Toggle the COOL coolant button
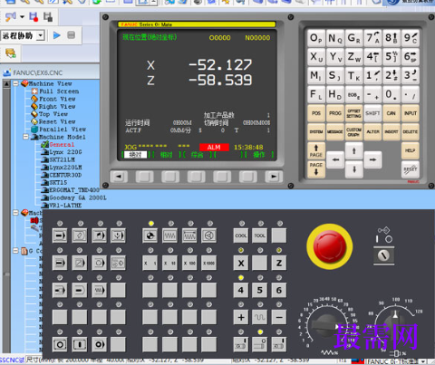This screenshot has height=365, width=435. 241,235
